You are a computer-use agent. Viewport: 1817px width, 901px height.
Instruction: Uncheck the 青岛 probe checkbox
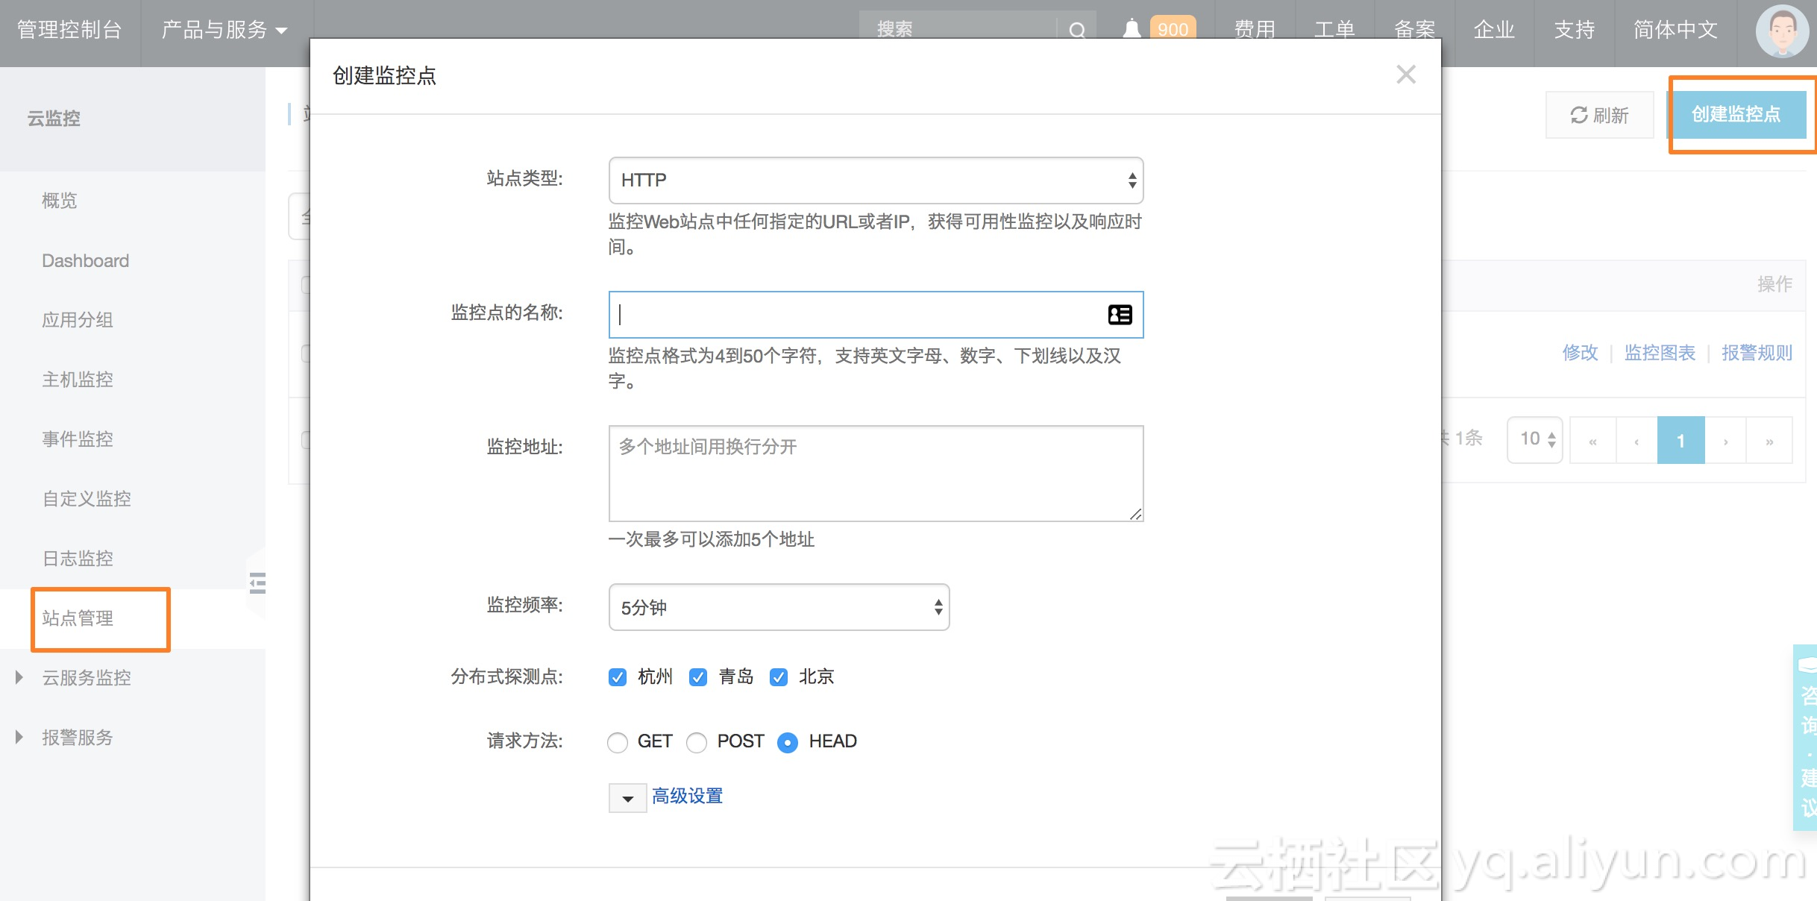point(698,677)
